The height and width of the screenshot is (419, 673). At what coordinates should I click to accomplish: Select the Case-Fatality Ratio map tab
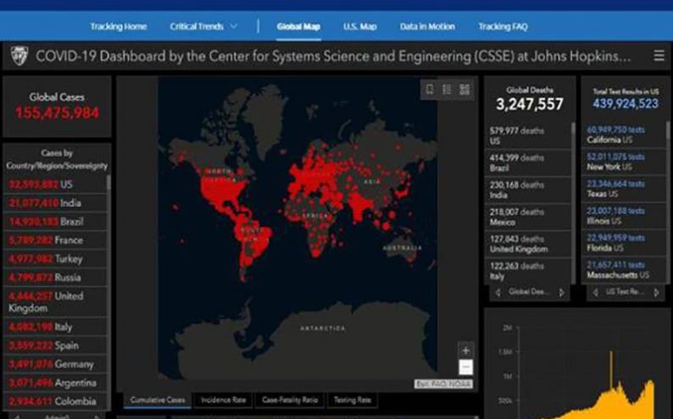[x=289, y=400]
